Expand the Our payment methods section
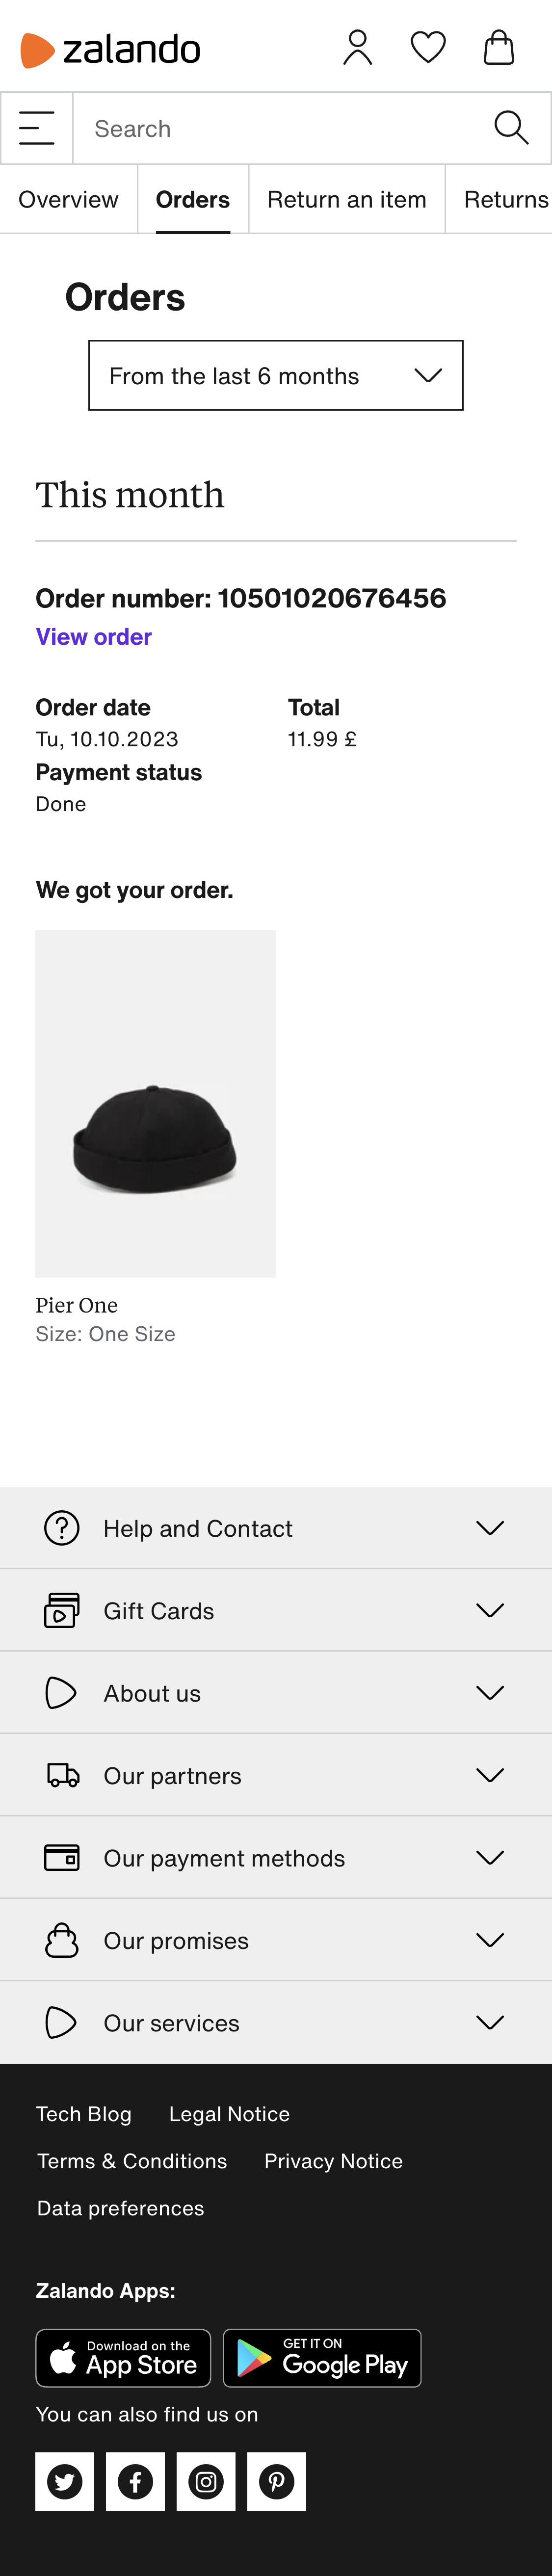 pos(276,1857)
